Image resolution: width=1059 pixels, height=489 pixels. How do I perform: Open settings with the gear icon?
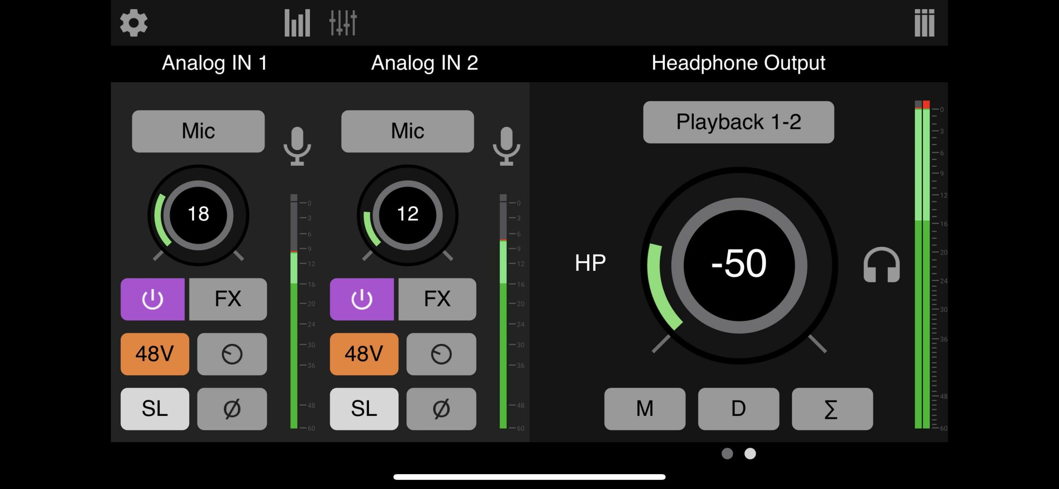[x=134, y=23]
